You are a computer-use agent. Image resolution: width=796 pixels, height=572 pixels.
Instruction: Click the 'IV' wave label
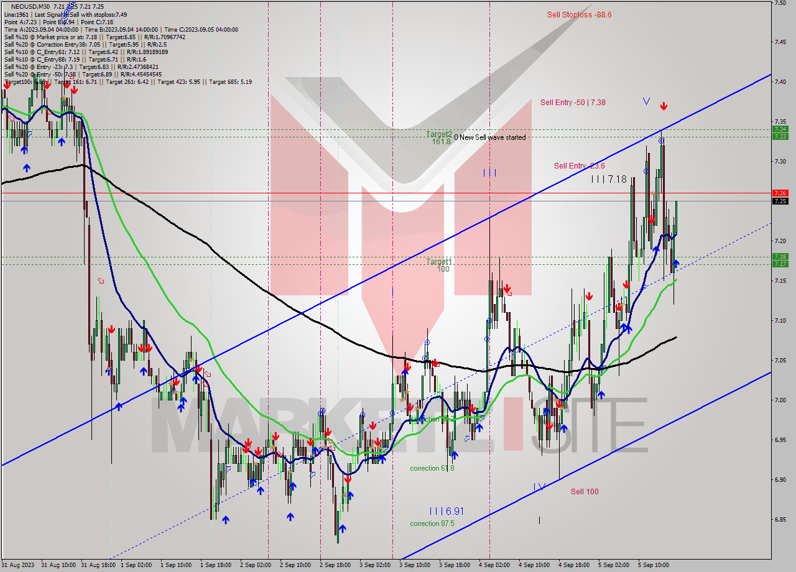pos(539,486)
